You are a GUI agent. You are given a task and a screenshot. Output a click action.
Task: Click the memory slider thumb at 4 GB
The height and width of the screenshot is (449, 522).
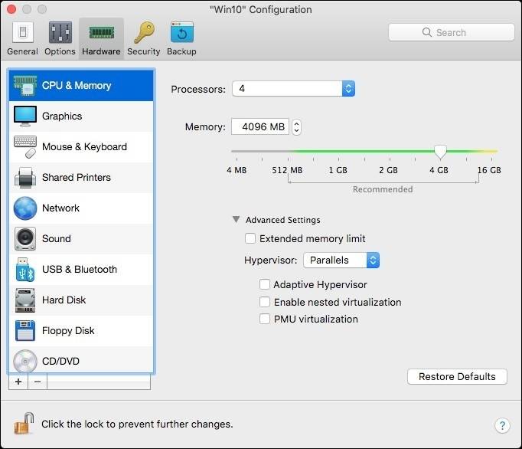click(x=440, y=152)
